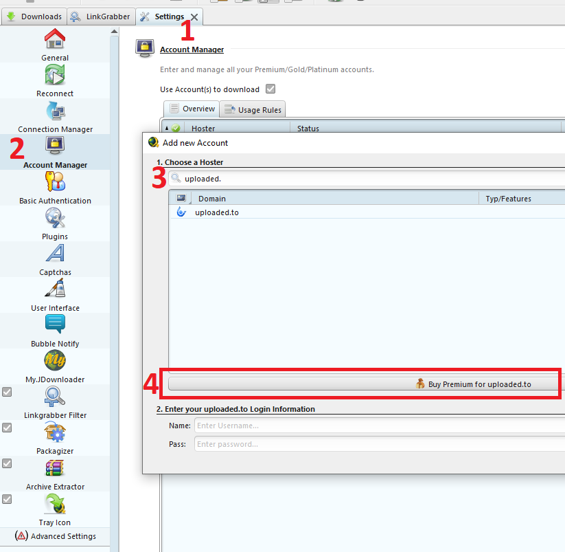Open Packagizer box icon
Screen dimensions: 565x552
(x=55, y=432)
